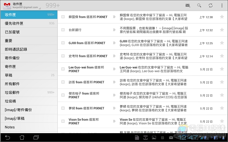Open the Lee Guo-wei comment message preview
Screen dimensions: 228x142
tap(154, 69)
